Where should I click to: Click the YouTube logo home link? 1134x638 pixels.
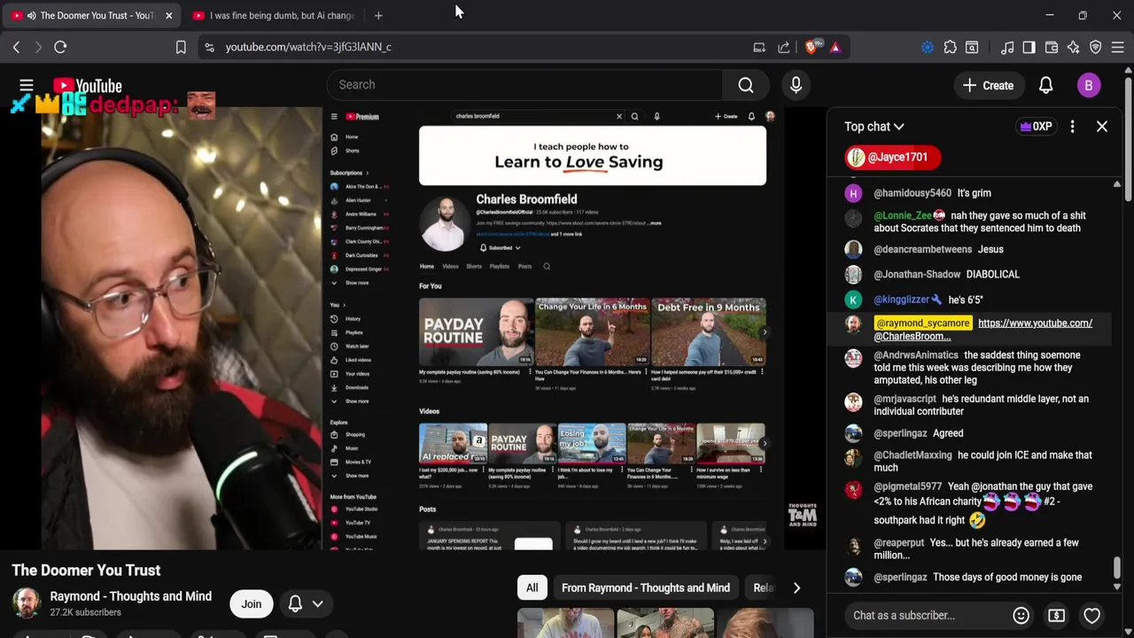tap(87, 86)
